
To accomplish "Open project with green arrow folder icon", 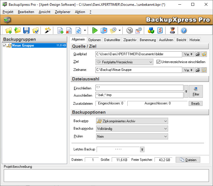I will click(x=17, y=30).
